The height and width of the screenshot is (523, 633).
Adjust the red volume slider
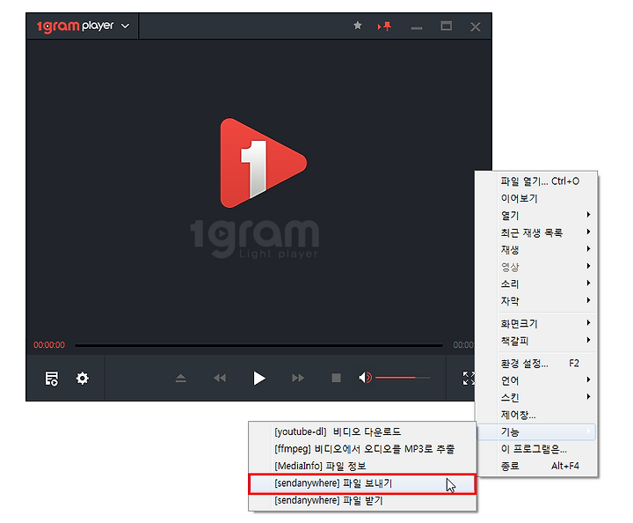click(x=403, y=378)
